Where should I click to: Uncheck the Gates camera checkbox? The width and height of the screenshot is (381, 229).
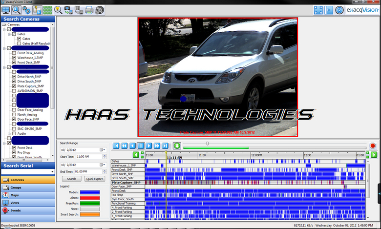click(19, 39)
